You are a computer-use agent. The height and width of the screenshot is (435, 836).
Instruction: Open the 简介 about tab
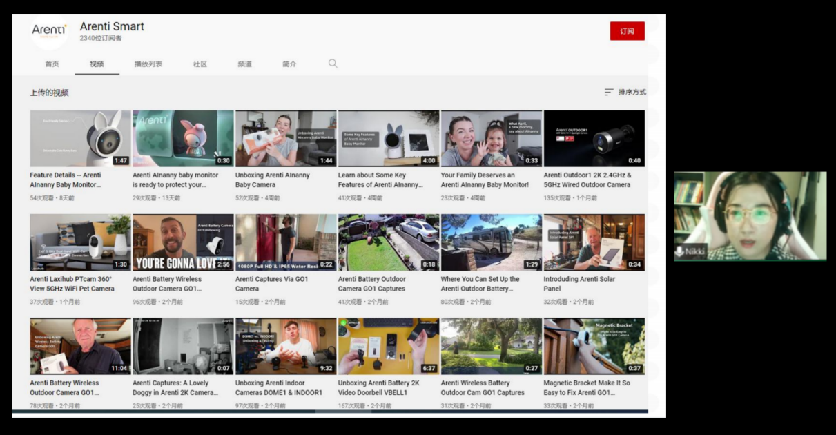[289, 64]
